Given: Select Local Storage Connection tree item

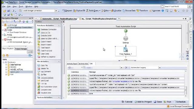Looking at the screenshot, I should click(x=21, y=28).
